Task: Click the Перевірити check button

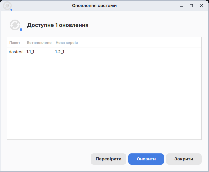Action: coord(108,159)
